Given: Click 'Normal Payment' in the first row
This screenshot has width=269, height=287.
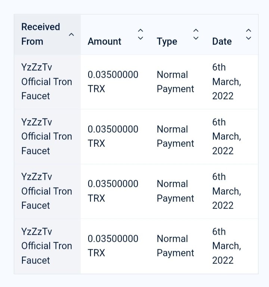Looking at the screenshot, I should (x=175, y=82).
